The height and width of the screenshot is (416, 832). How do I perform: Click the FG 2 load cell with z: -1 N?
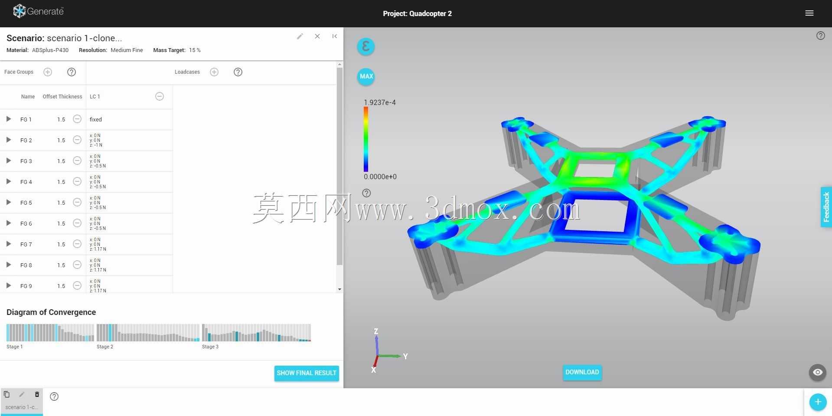point(129,140)
